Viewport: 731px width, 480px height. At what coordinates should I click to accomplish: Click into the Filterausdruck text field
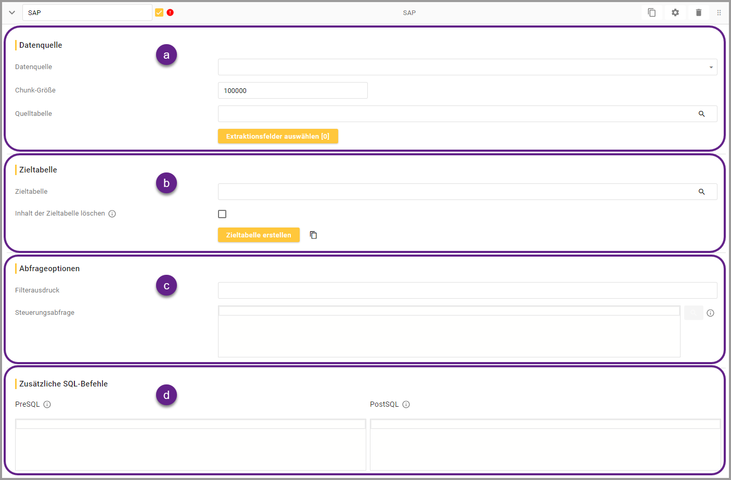[x=467, y=290]
